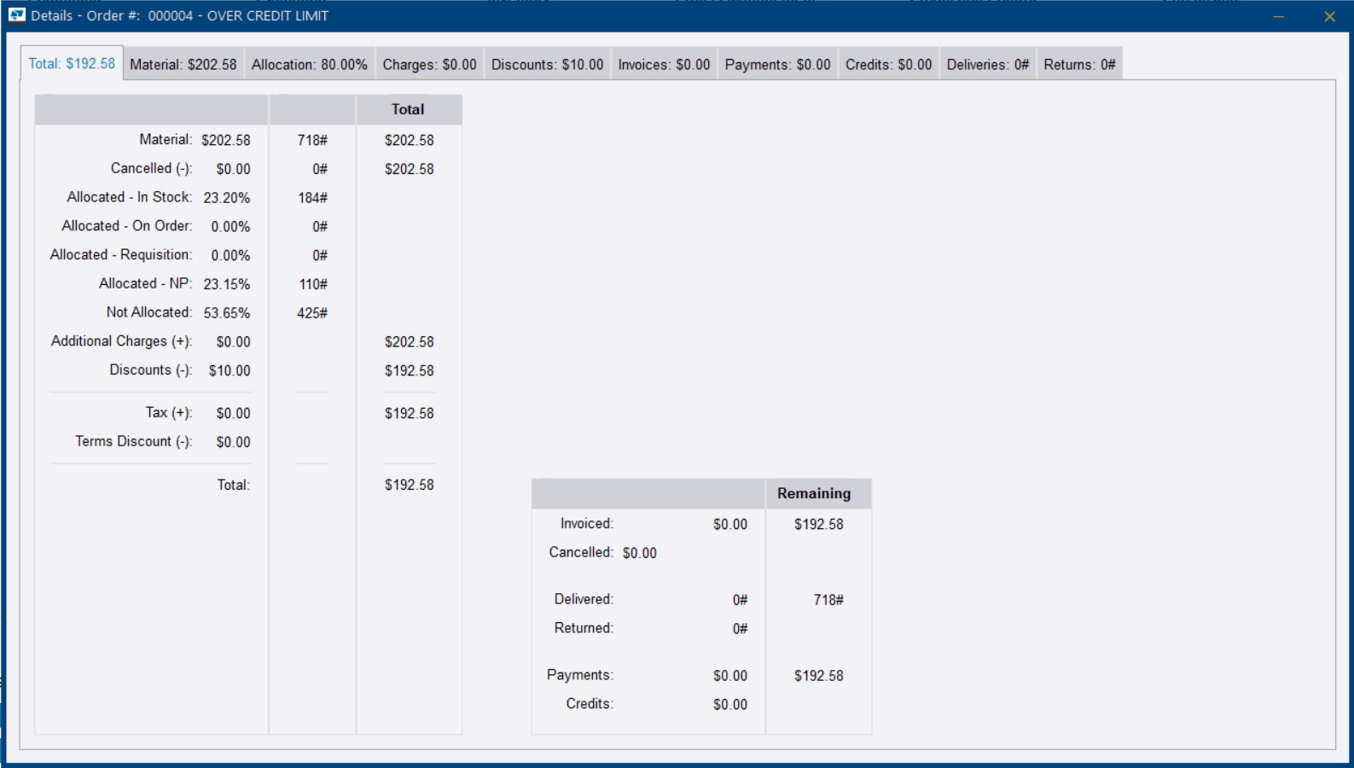
Task: Click the 'Total' column header in summary table
Action: pyautogui.click(x=408, y=109)
